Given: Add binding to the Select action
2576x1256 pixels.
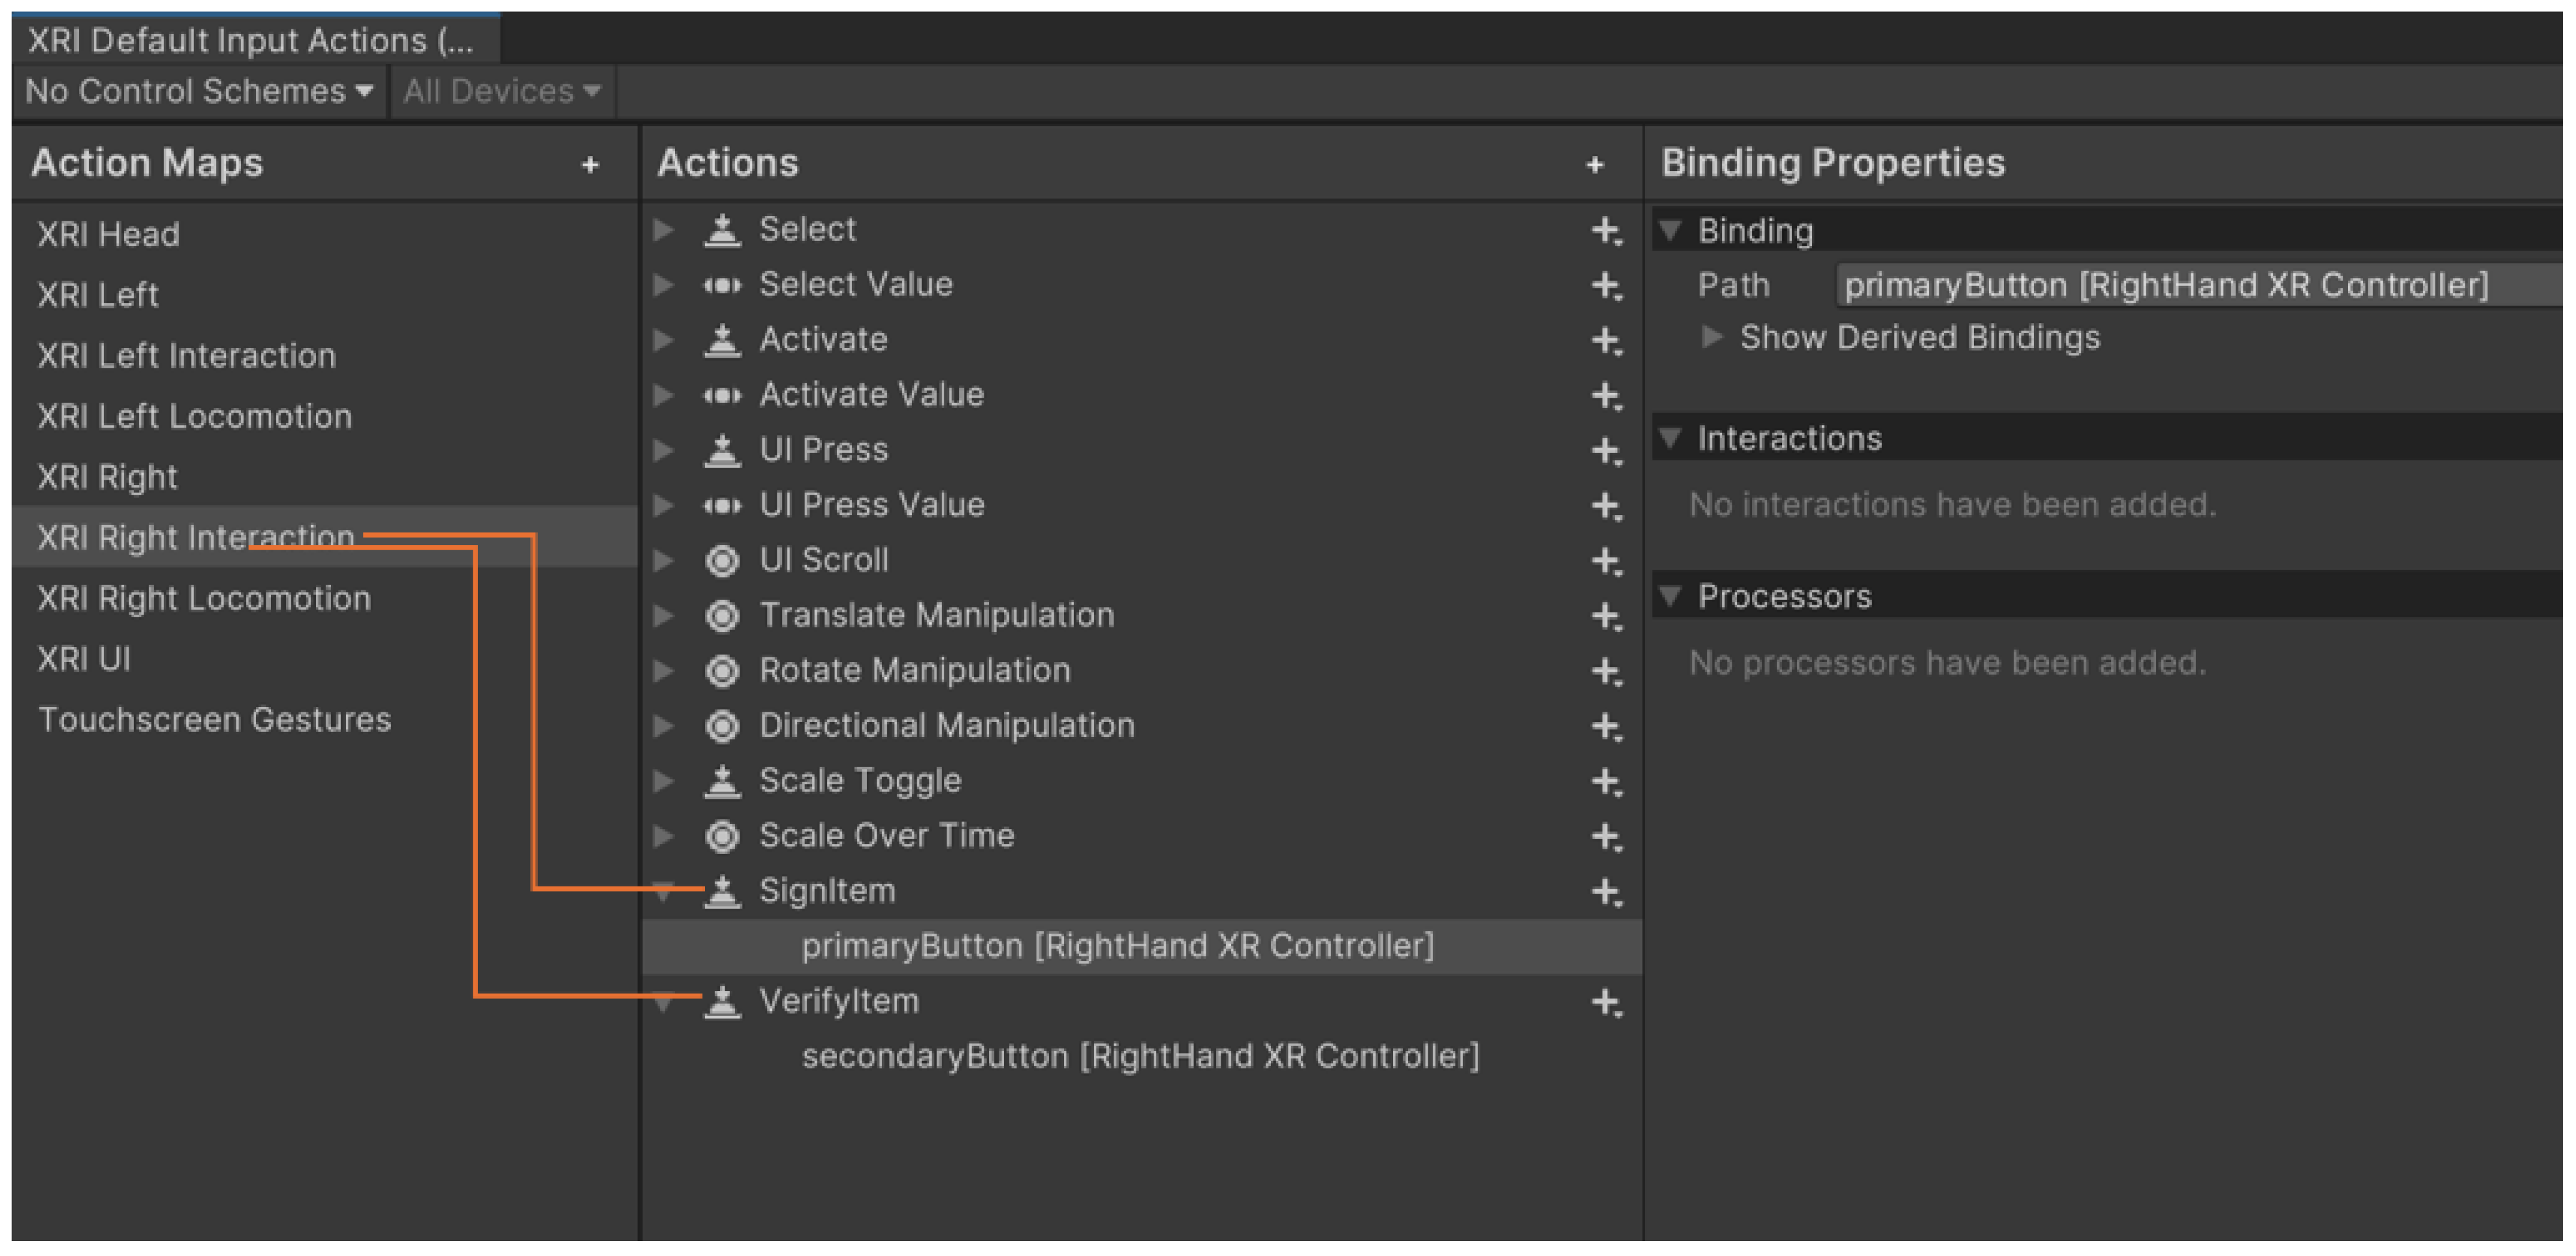Looking at the screenshot, I should point(1606,231).
